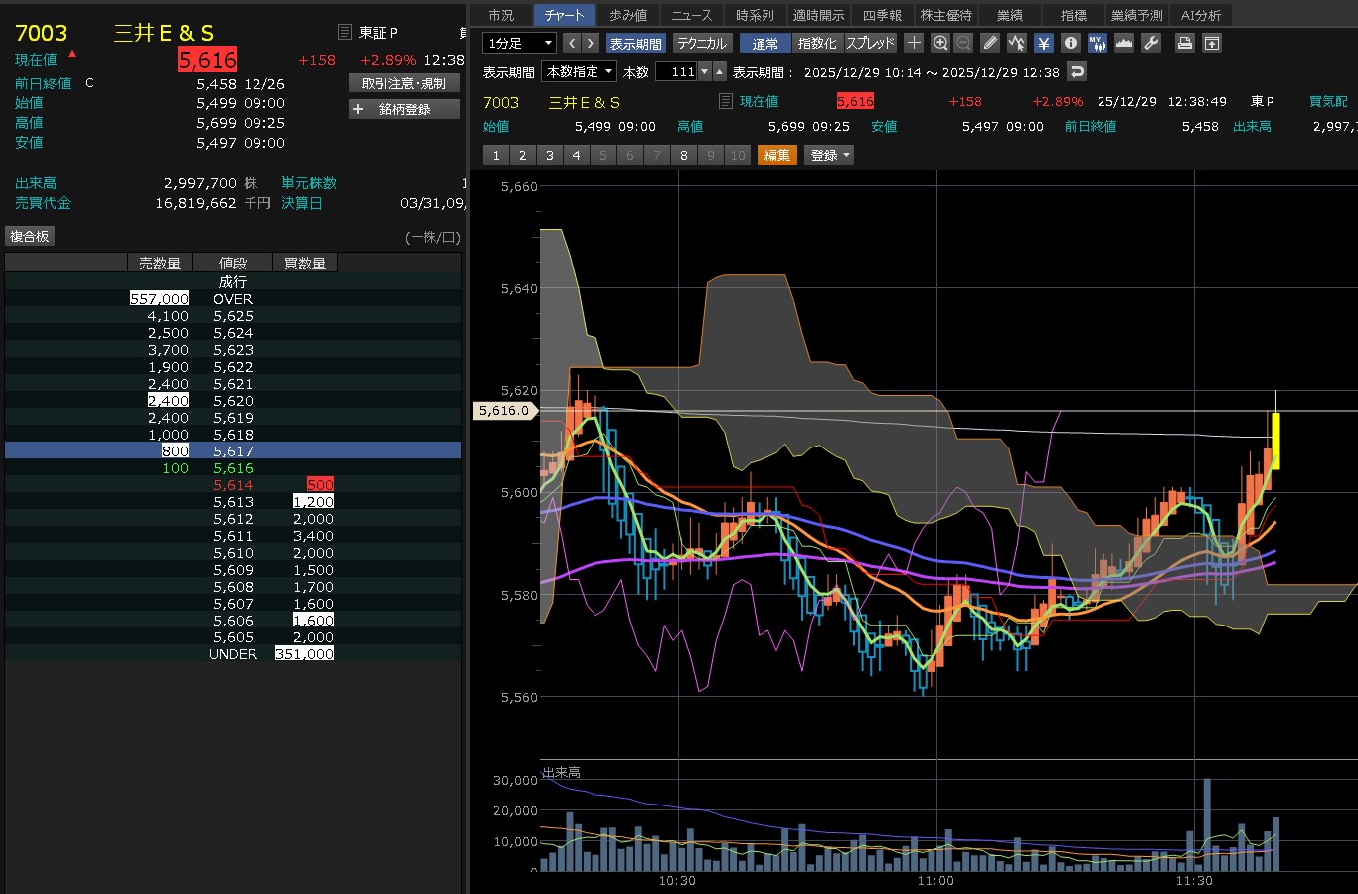
Task: Switch to the ニュース tab
Action: 691,15
